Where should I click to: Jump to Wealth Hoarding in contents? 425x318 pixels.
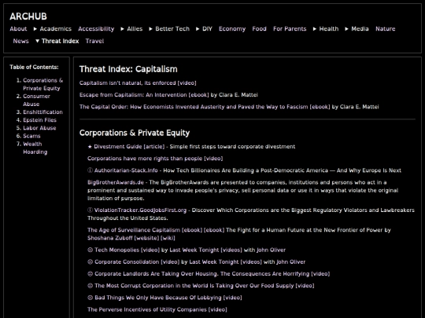click(x=35, y=148)
